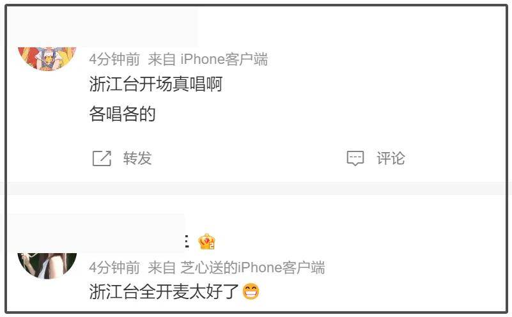Open the 芝心送的iPhone客户端 source link

[x=252, y=268]
